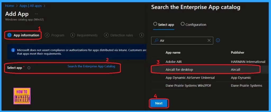271x112 pixels.
Task: Click the Aircall publisher cell
Action: (236, 70)
